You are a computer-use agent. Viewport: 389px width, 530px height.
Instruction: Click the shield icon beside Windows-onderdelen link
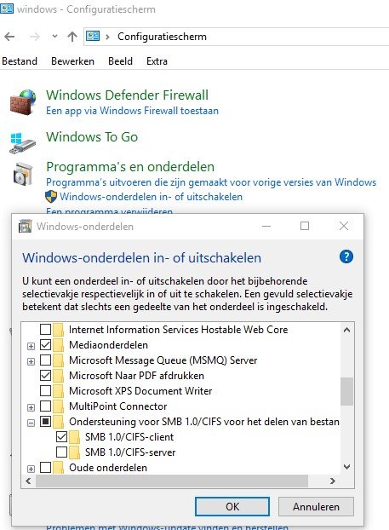pyautogui.click(x=51, y=196)
